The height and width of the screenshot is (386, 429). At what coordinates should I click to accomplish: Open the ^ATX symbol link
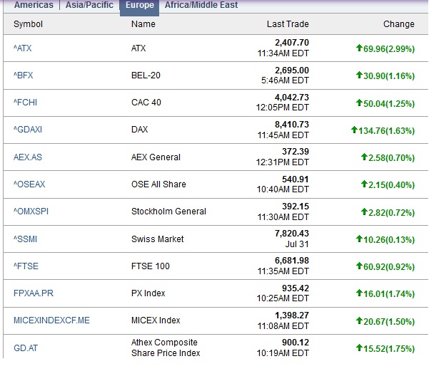(x=22, y=48)
